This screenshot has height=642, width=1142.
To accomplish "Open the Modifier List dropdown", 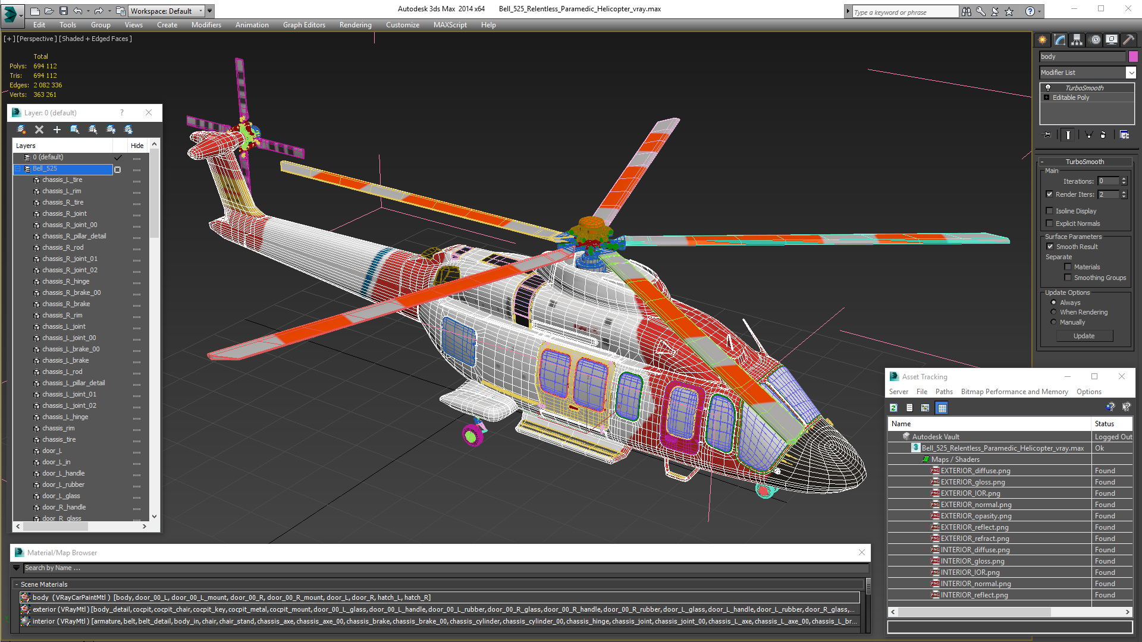I will click(x=1131, y=73).
